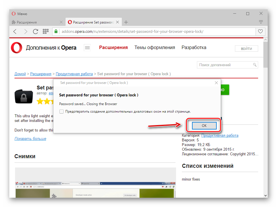Open the tab list menu icon

coord(261,22)
